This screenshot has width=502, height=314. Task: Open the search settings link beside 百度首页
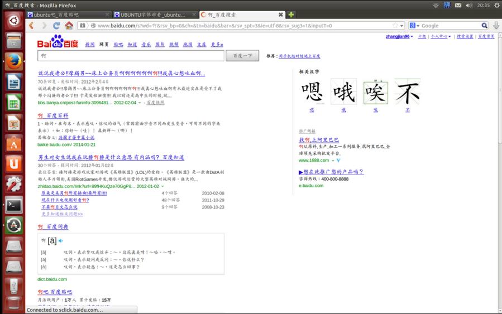point(465,36)
